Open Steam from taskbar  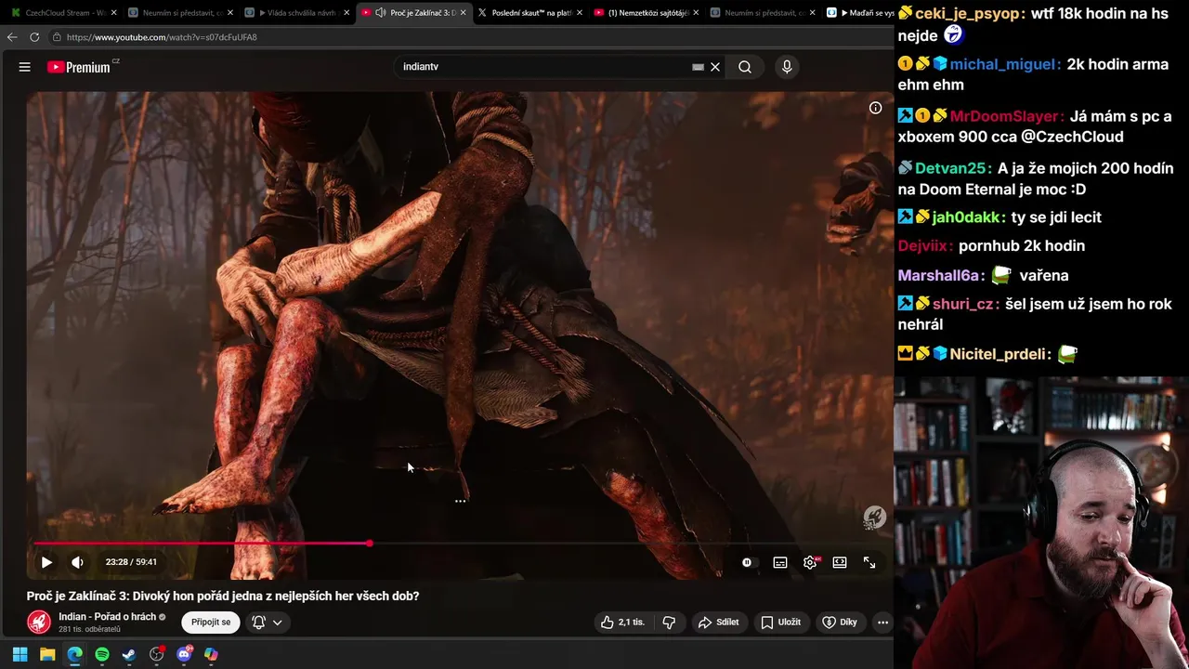pyautogui.click(x=129, y=654)
